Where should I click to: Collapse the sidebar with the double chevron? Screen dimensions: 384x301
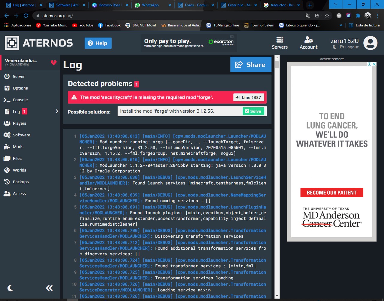click(49, 288)
